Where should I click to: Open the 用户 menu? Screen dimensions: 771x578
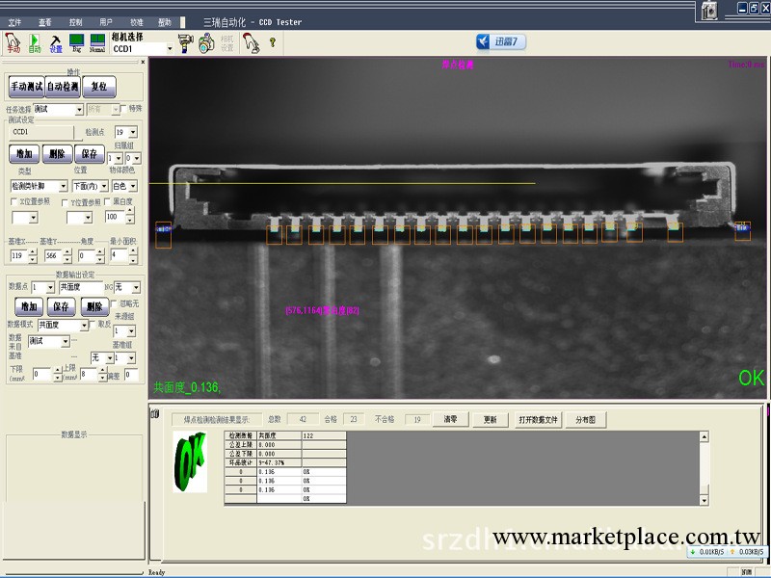click(106, 22)
